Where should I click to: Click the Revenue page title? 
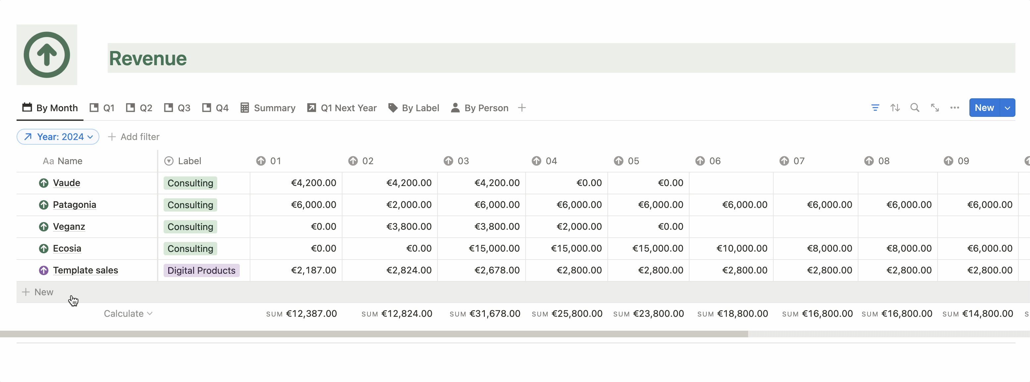pyautogui.click(x=147, y=58)
